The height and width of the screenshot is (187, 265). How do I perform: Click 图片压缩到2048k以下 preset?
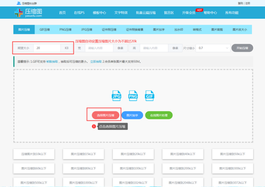coord(183,183)
